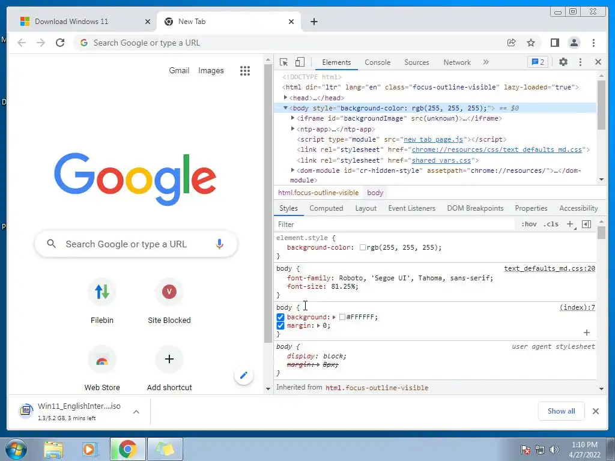This screenshot has height=461, width=615.
Task: Uncheck the background property checkbox
Action: click(x=280, y=317)
